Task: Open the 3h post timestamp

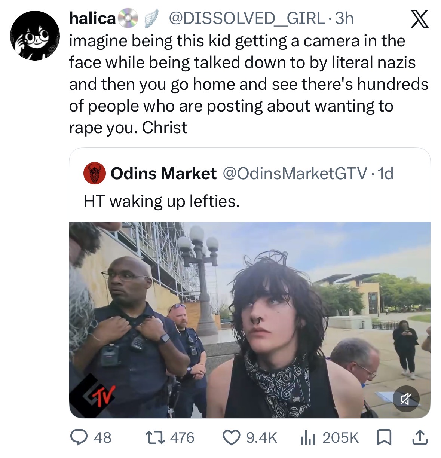Action: [x=344, y=18]
